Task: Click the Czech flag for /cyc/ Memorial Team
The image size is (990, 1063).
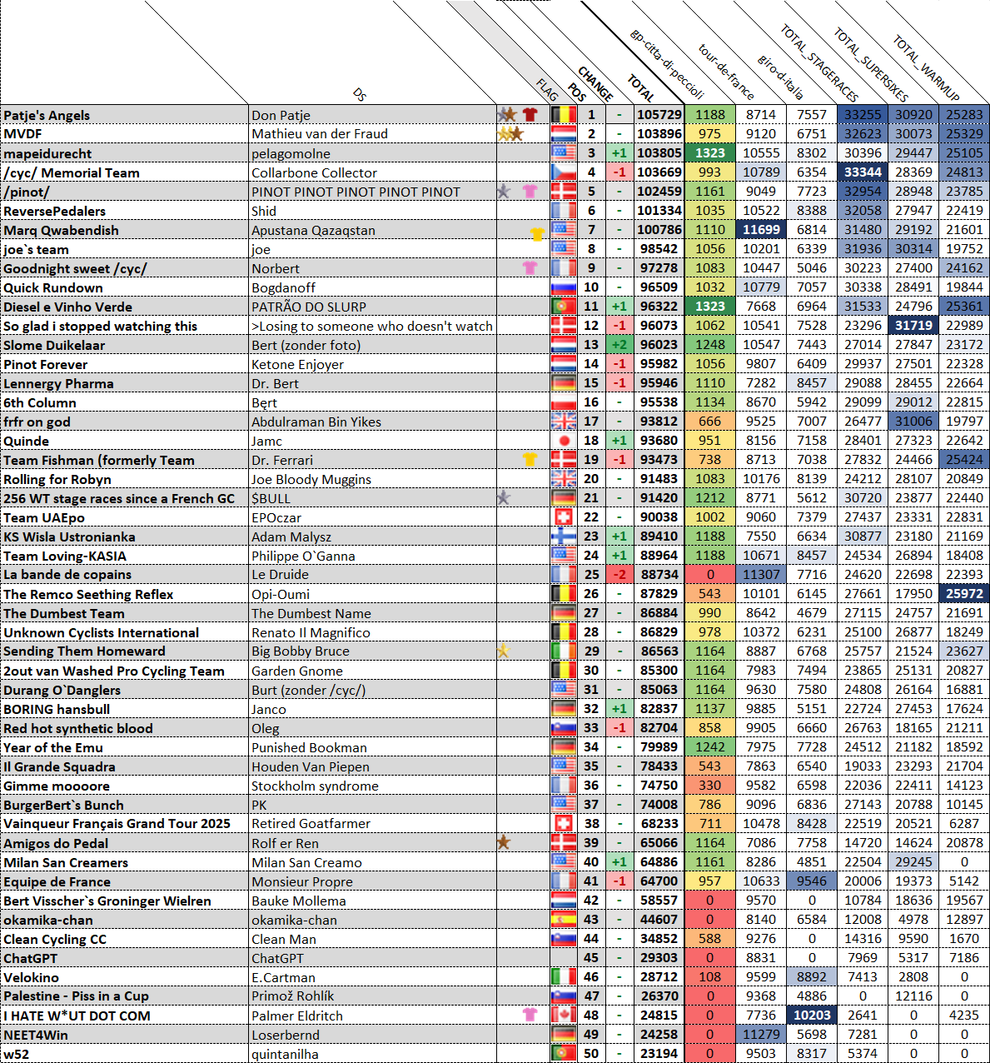Action: [x=564, y=172]
